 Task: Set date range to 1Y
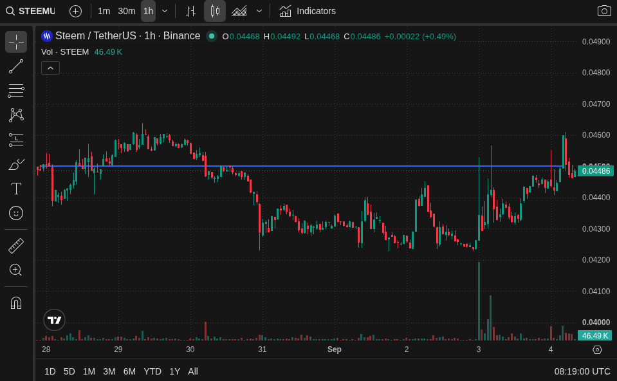pyautogui.click(x=175, y=371)
